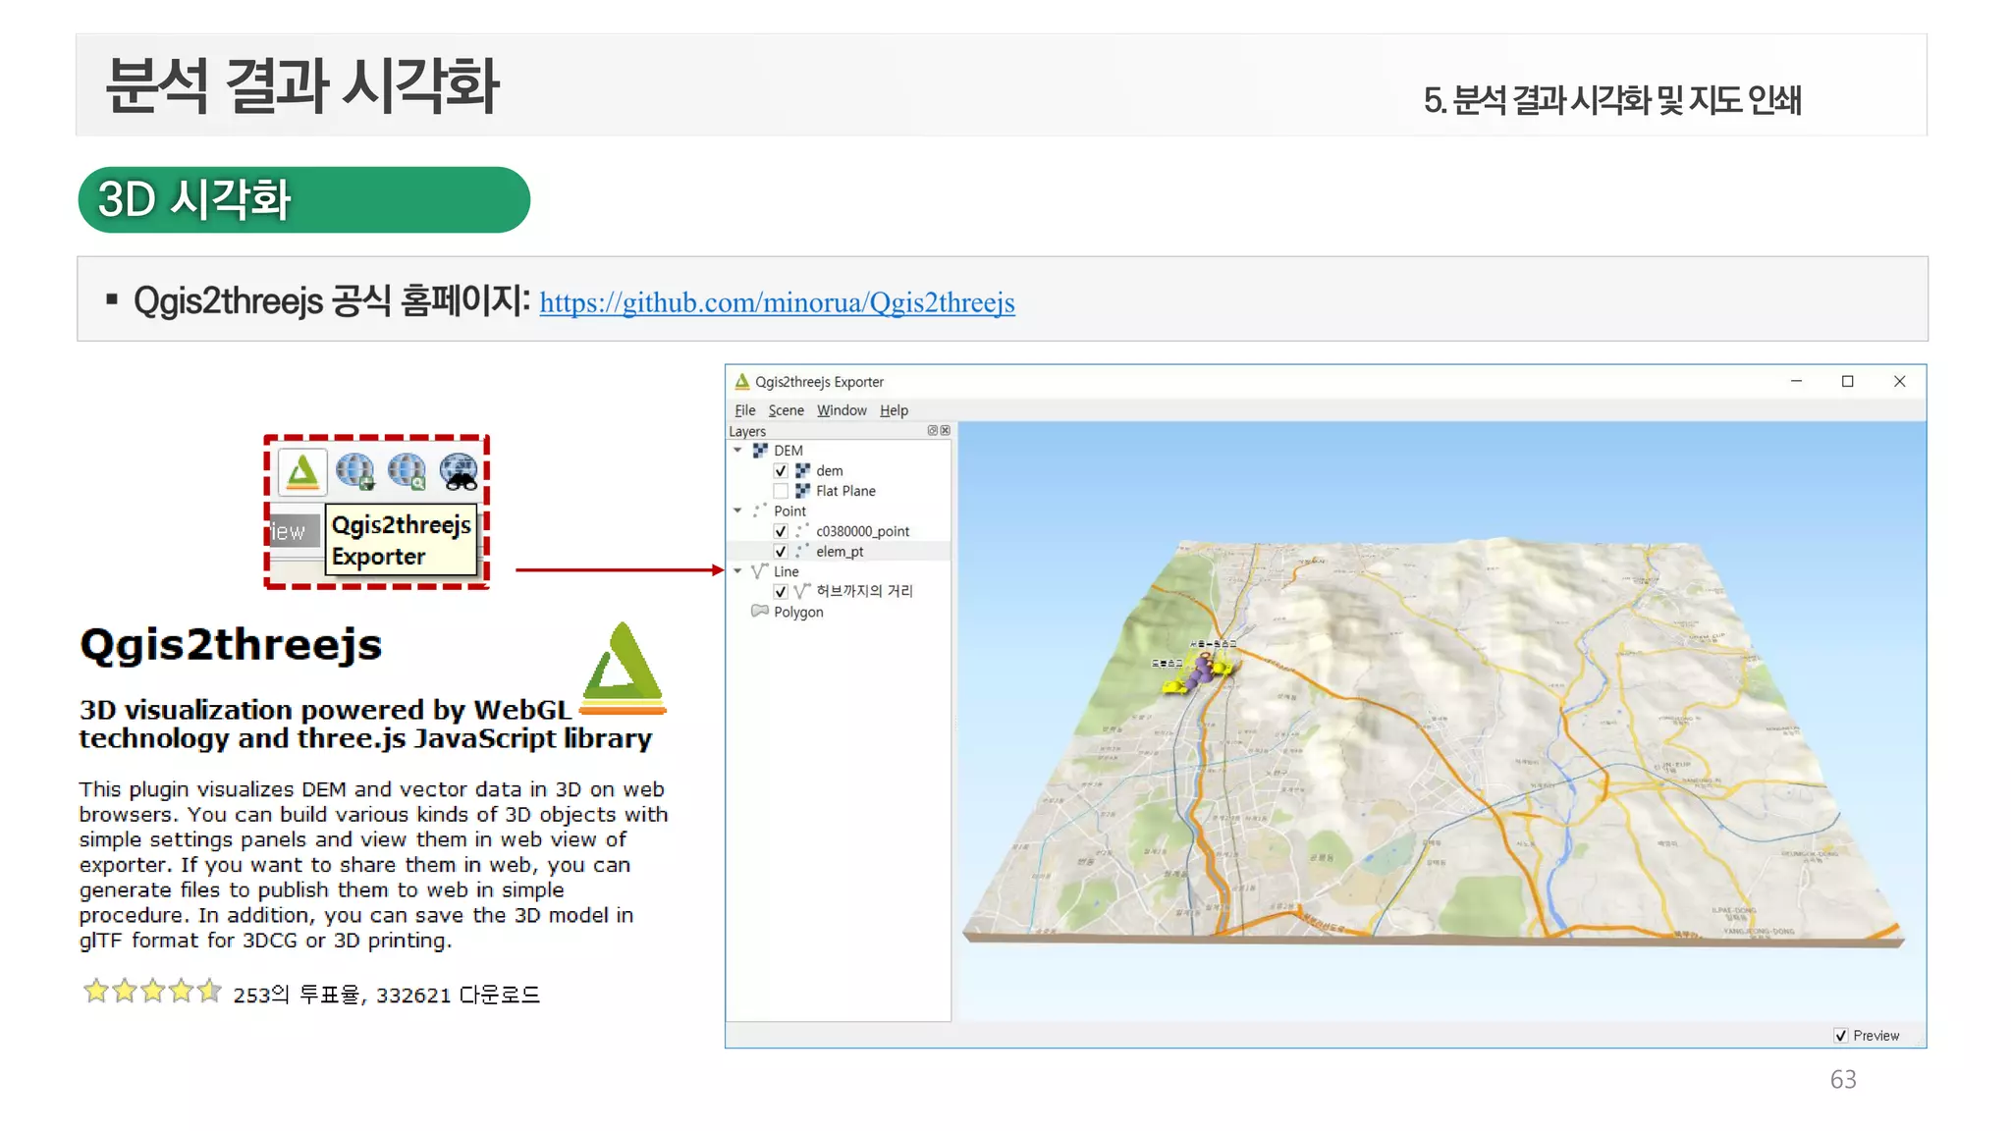
Task: Open the Window menu
Action: 842,410
